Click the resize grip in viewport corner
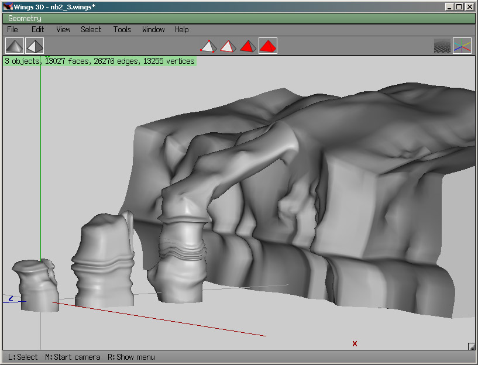Viewport: 478px width, 365px height. 472,346
